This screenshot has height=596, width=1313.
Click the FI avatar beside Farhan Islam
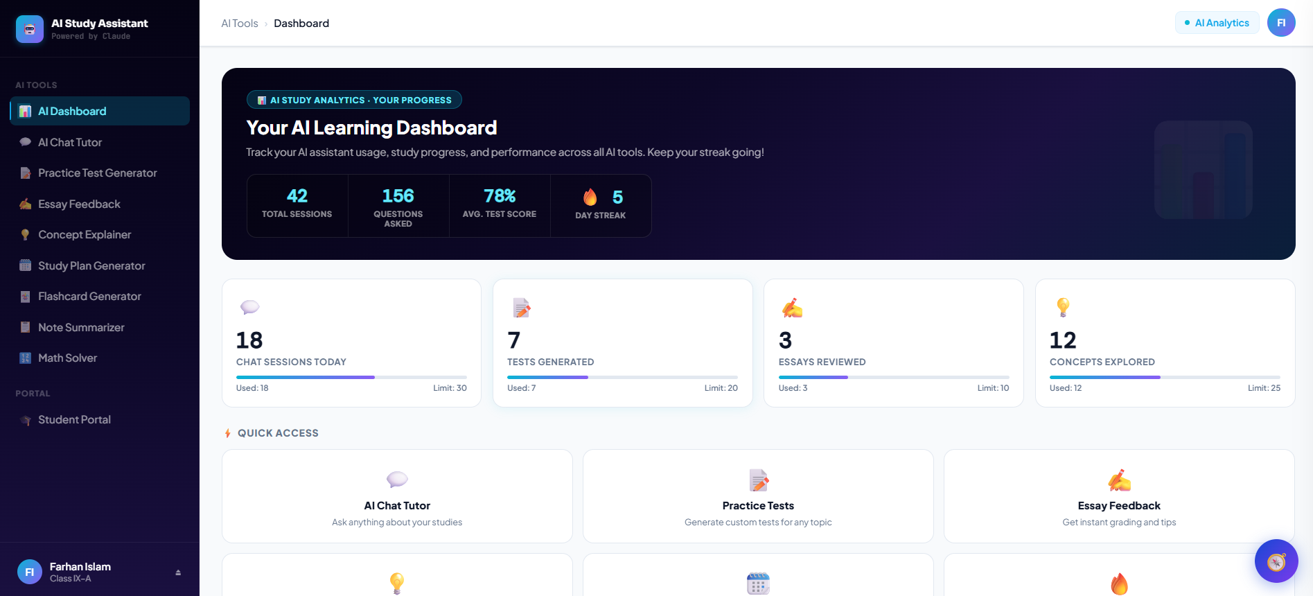pos(30,572)
